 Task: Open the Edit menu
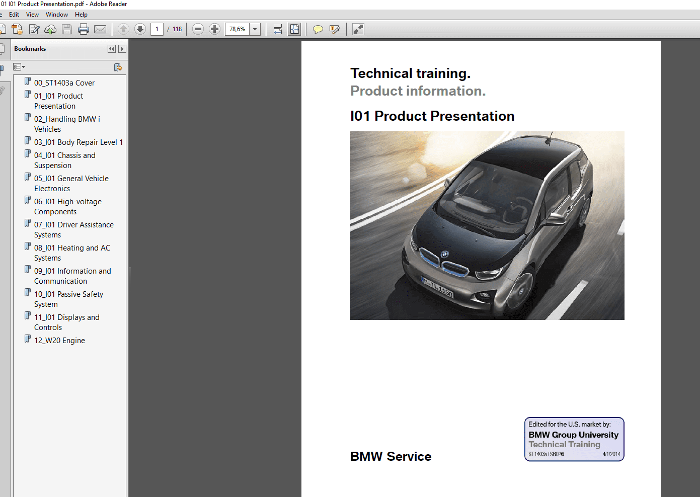14,15
